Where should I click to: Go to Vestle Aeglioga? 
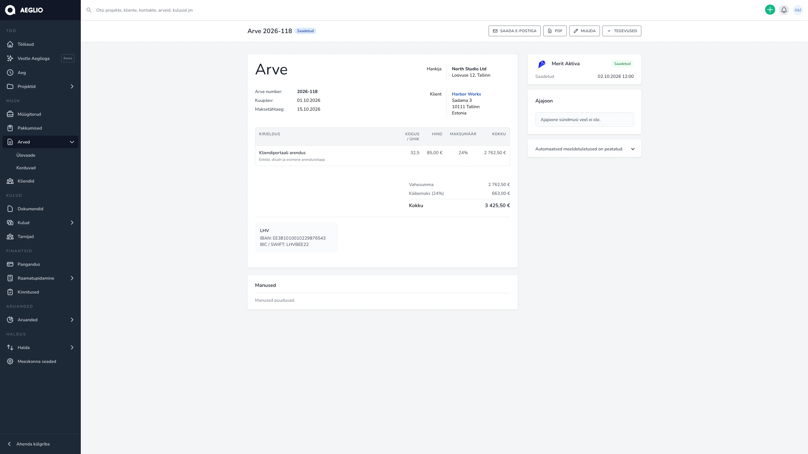point(40,58)
